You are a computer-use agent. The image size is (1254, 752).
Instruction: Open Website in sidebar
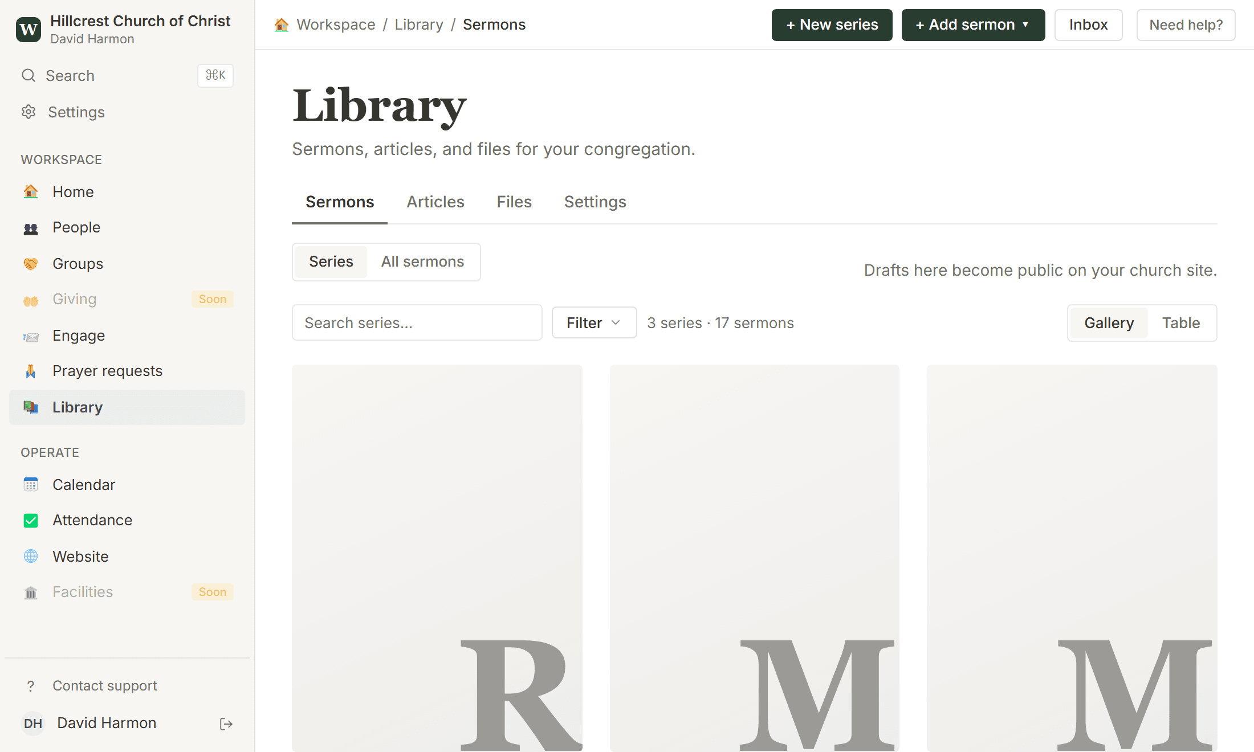127,556
